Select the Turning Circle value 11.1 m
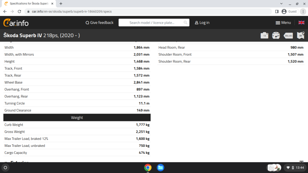The width and height of the screenshot is (308, 173). click(144, 103)
